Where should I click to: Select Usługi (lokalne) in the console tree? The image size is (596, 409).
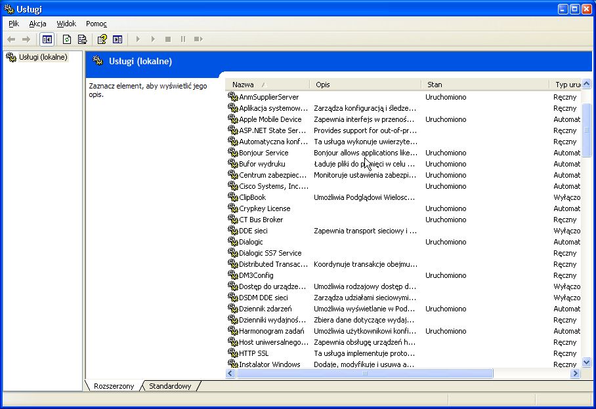43,57
